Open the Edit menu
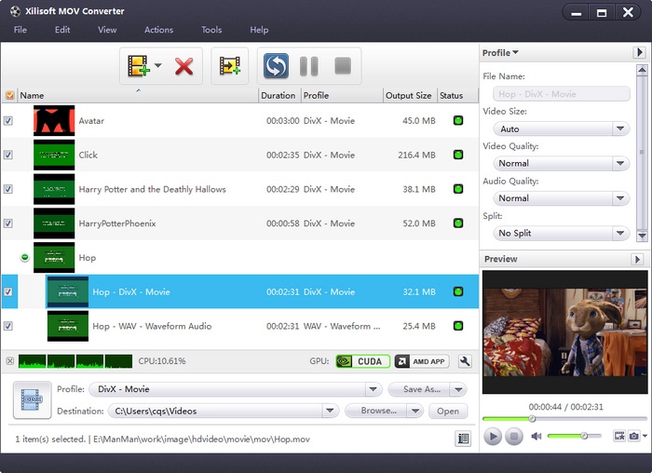652x473 pixels. 62,30
